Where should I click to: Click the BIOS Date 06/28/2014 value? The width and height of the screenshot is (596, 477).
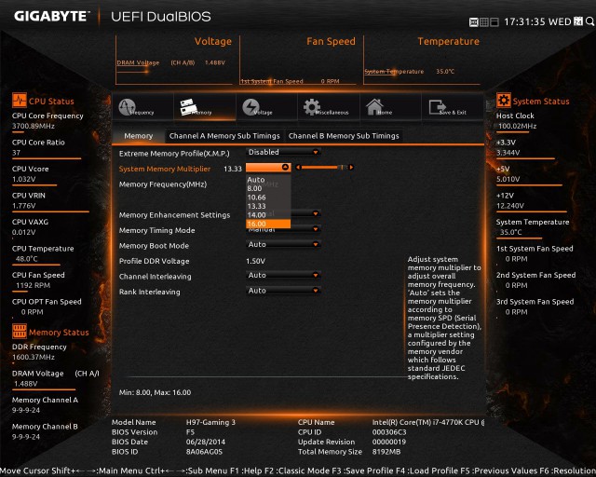click(206, 442)
